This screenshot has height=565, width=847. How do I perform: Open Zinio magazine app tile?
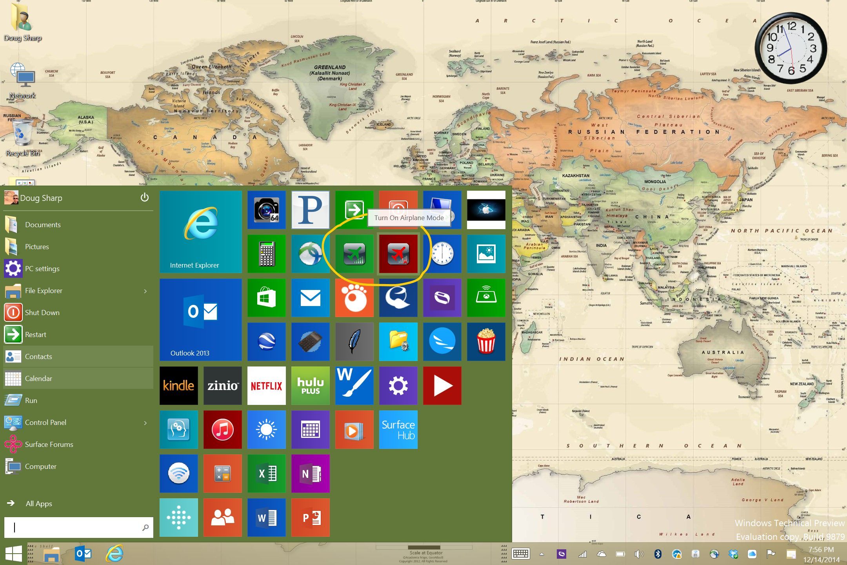224,385
